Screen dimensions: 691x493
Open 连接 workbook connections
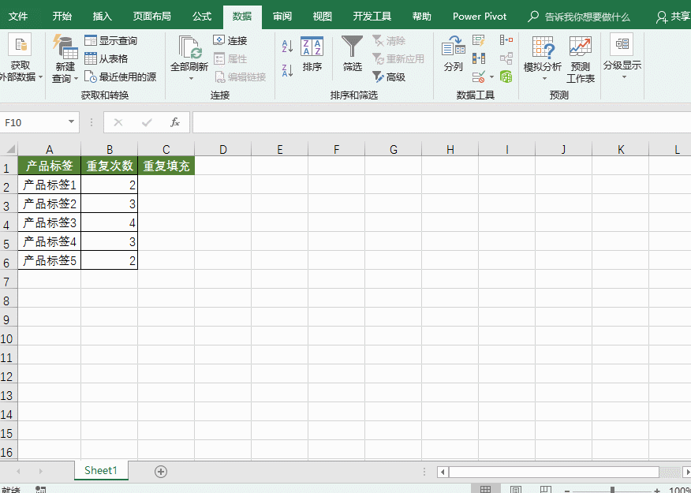(x=230, y=40)
